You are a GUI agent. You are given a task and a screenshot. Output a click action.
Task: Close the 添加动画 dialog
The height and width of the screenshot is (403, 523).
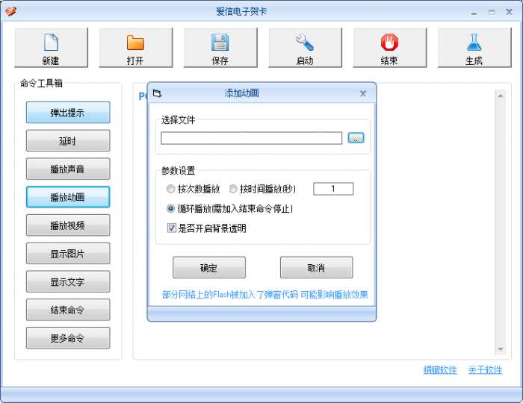[363, 93]
